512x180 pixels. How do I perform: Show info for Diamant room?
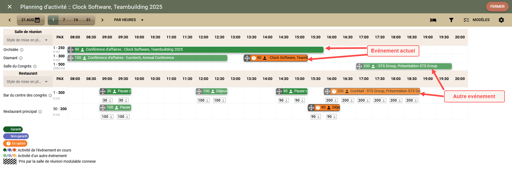click(x=21, y=58)
